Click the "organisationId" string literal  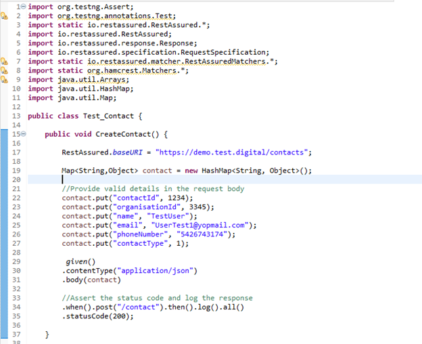(x=146, y=207)
